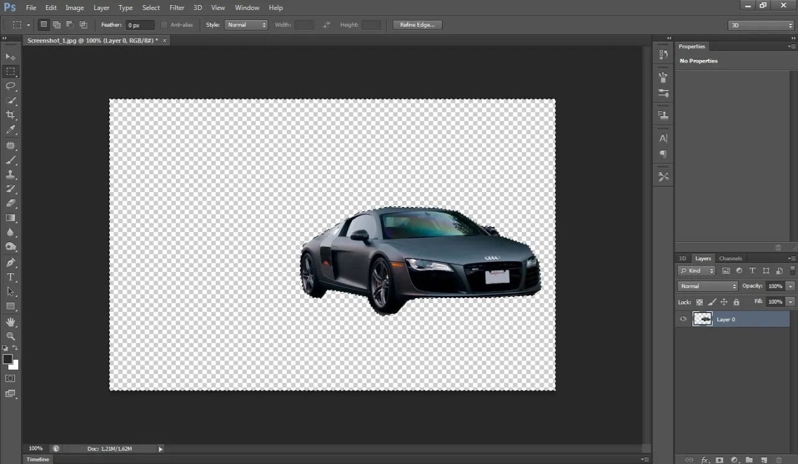Click the Refine Edge button

[x=416, y=24]
